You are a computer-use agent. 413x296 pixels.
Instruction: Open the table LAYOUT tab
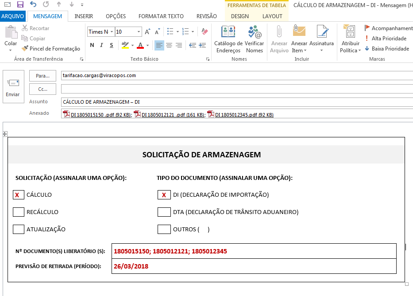pyautogui.click(x=272, y=16)
